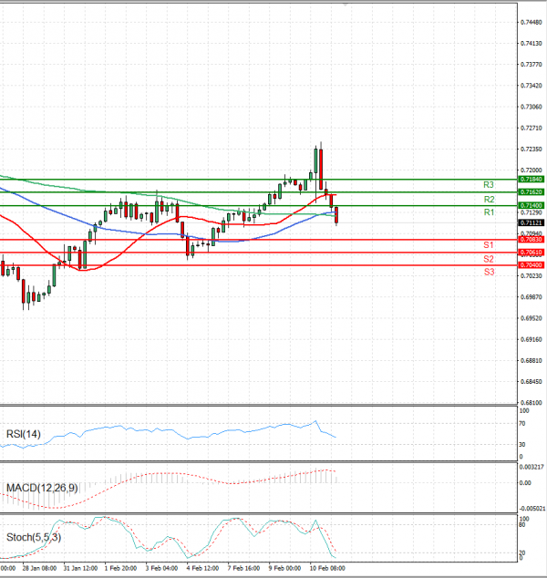The width and height of the screenshot is (547, 578).
Task: Click the 0.68450 price axis value
Action: (x=532, y=381)
